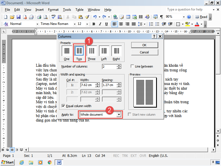Open the Format menu
The width and height of the screenshot is (221, 166).
click(x=53, y=10)
